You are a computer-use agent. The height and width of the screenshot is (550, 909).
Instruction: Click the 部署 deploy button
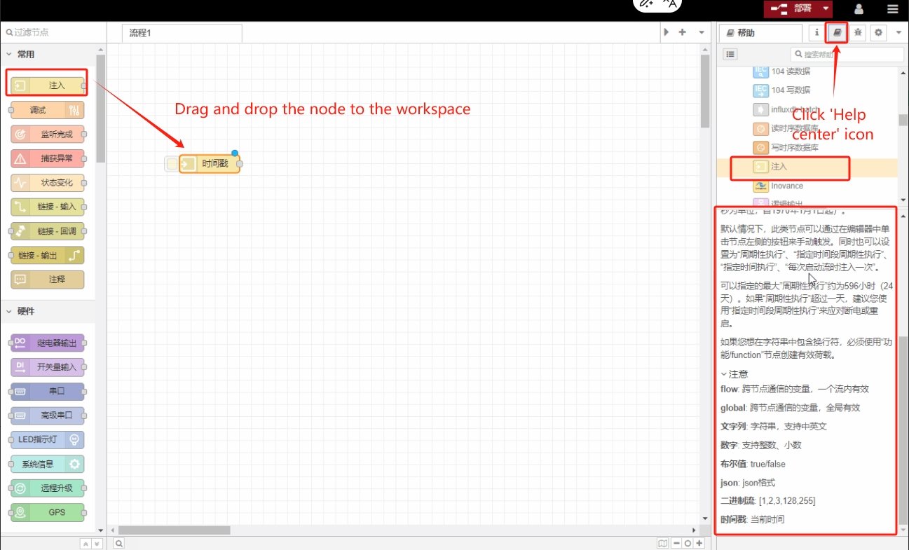coord(792,9)
